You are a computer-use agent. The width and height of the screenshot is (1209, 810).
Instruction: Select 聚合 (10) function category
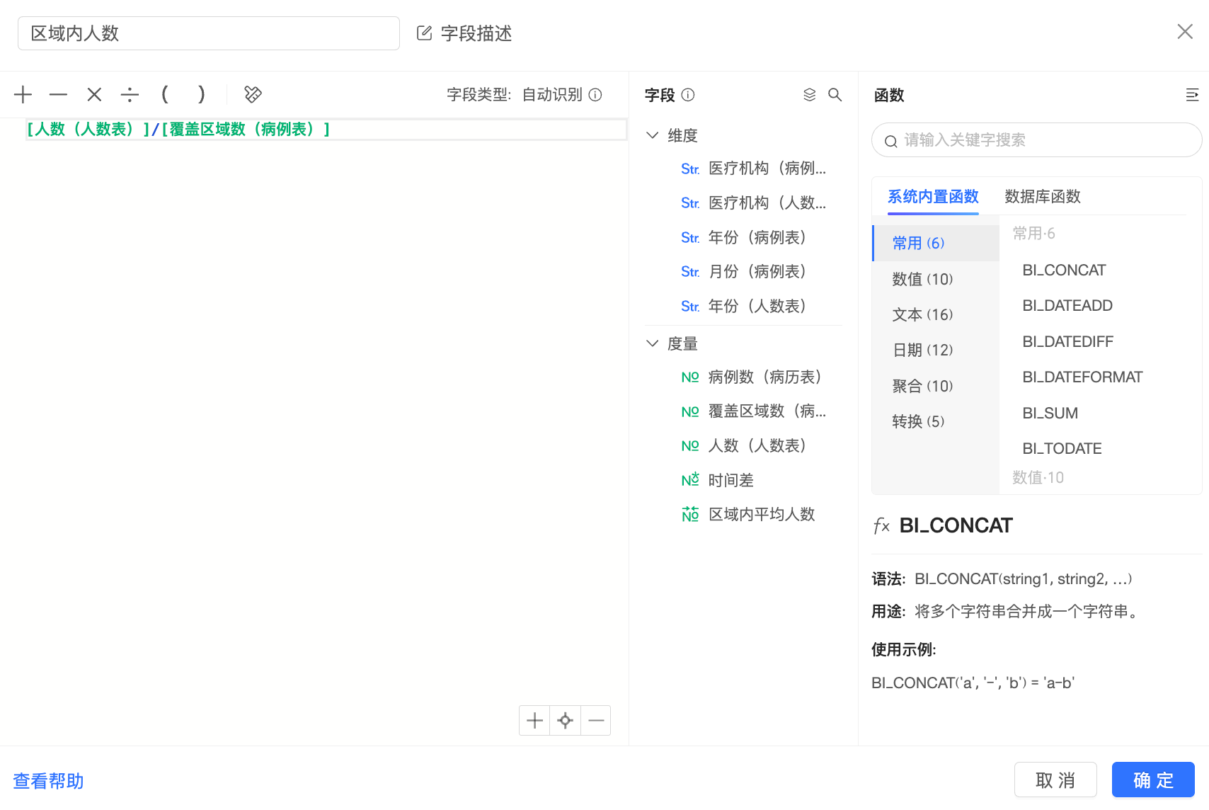(x=936, y=386)
